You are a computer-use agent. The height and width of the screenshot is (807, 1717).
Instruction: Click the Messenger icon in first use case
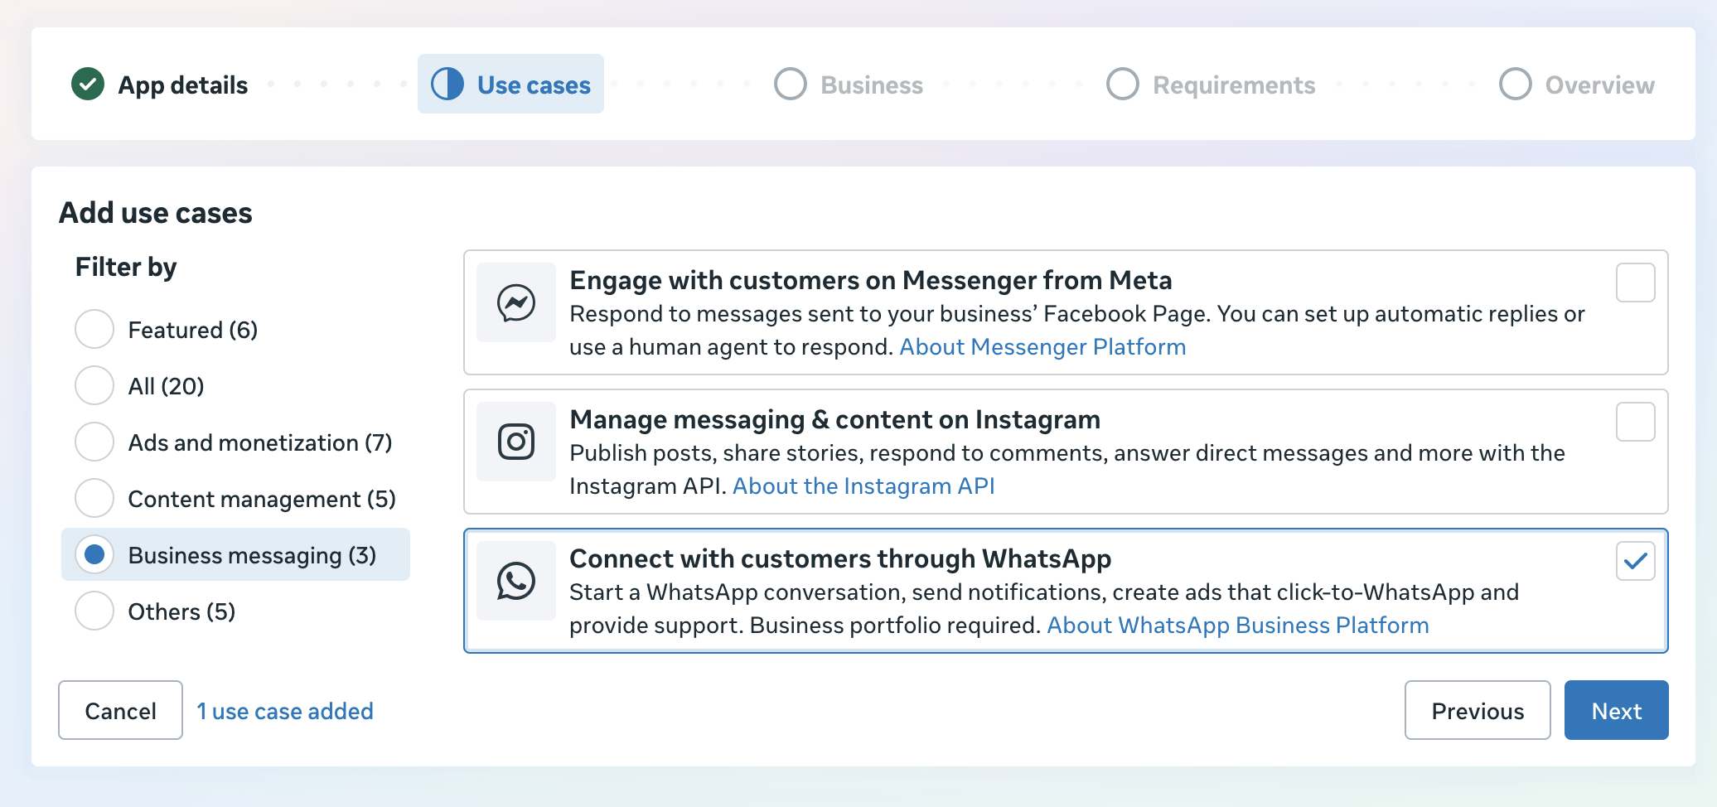[x=515, y=302]
